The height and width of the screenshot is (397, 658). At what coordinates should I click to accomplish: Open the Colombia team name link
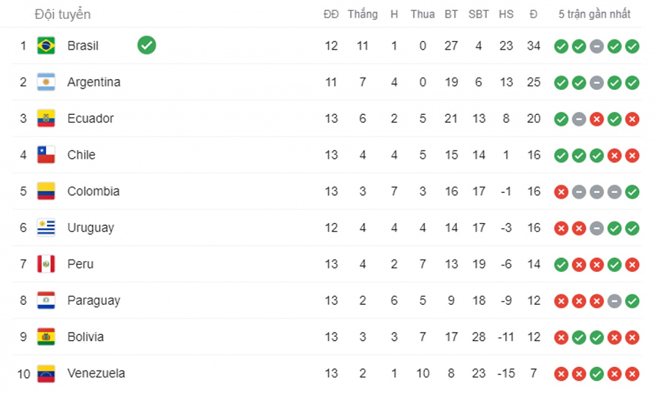[x=93, y=192]
